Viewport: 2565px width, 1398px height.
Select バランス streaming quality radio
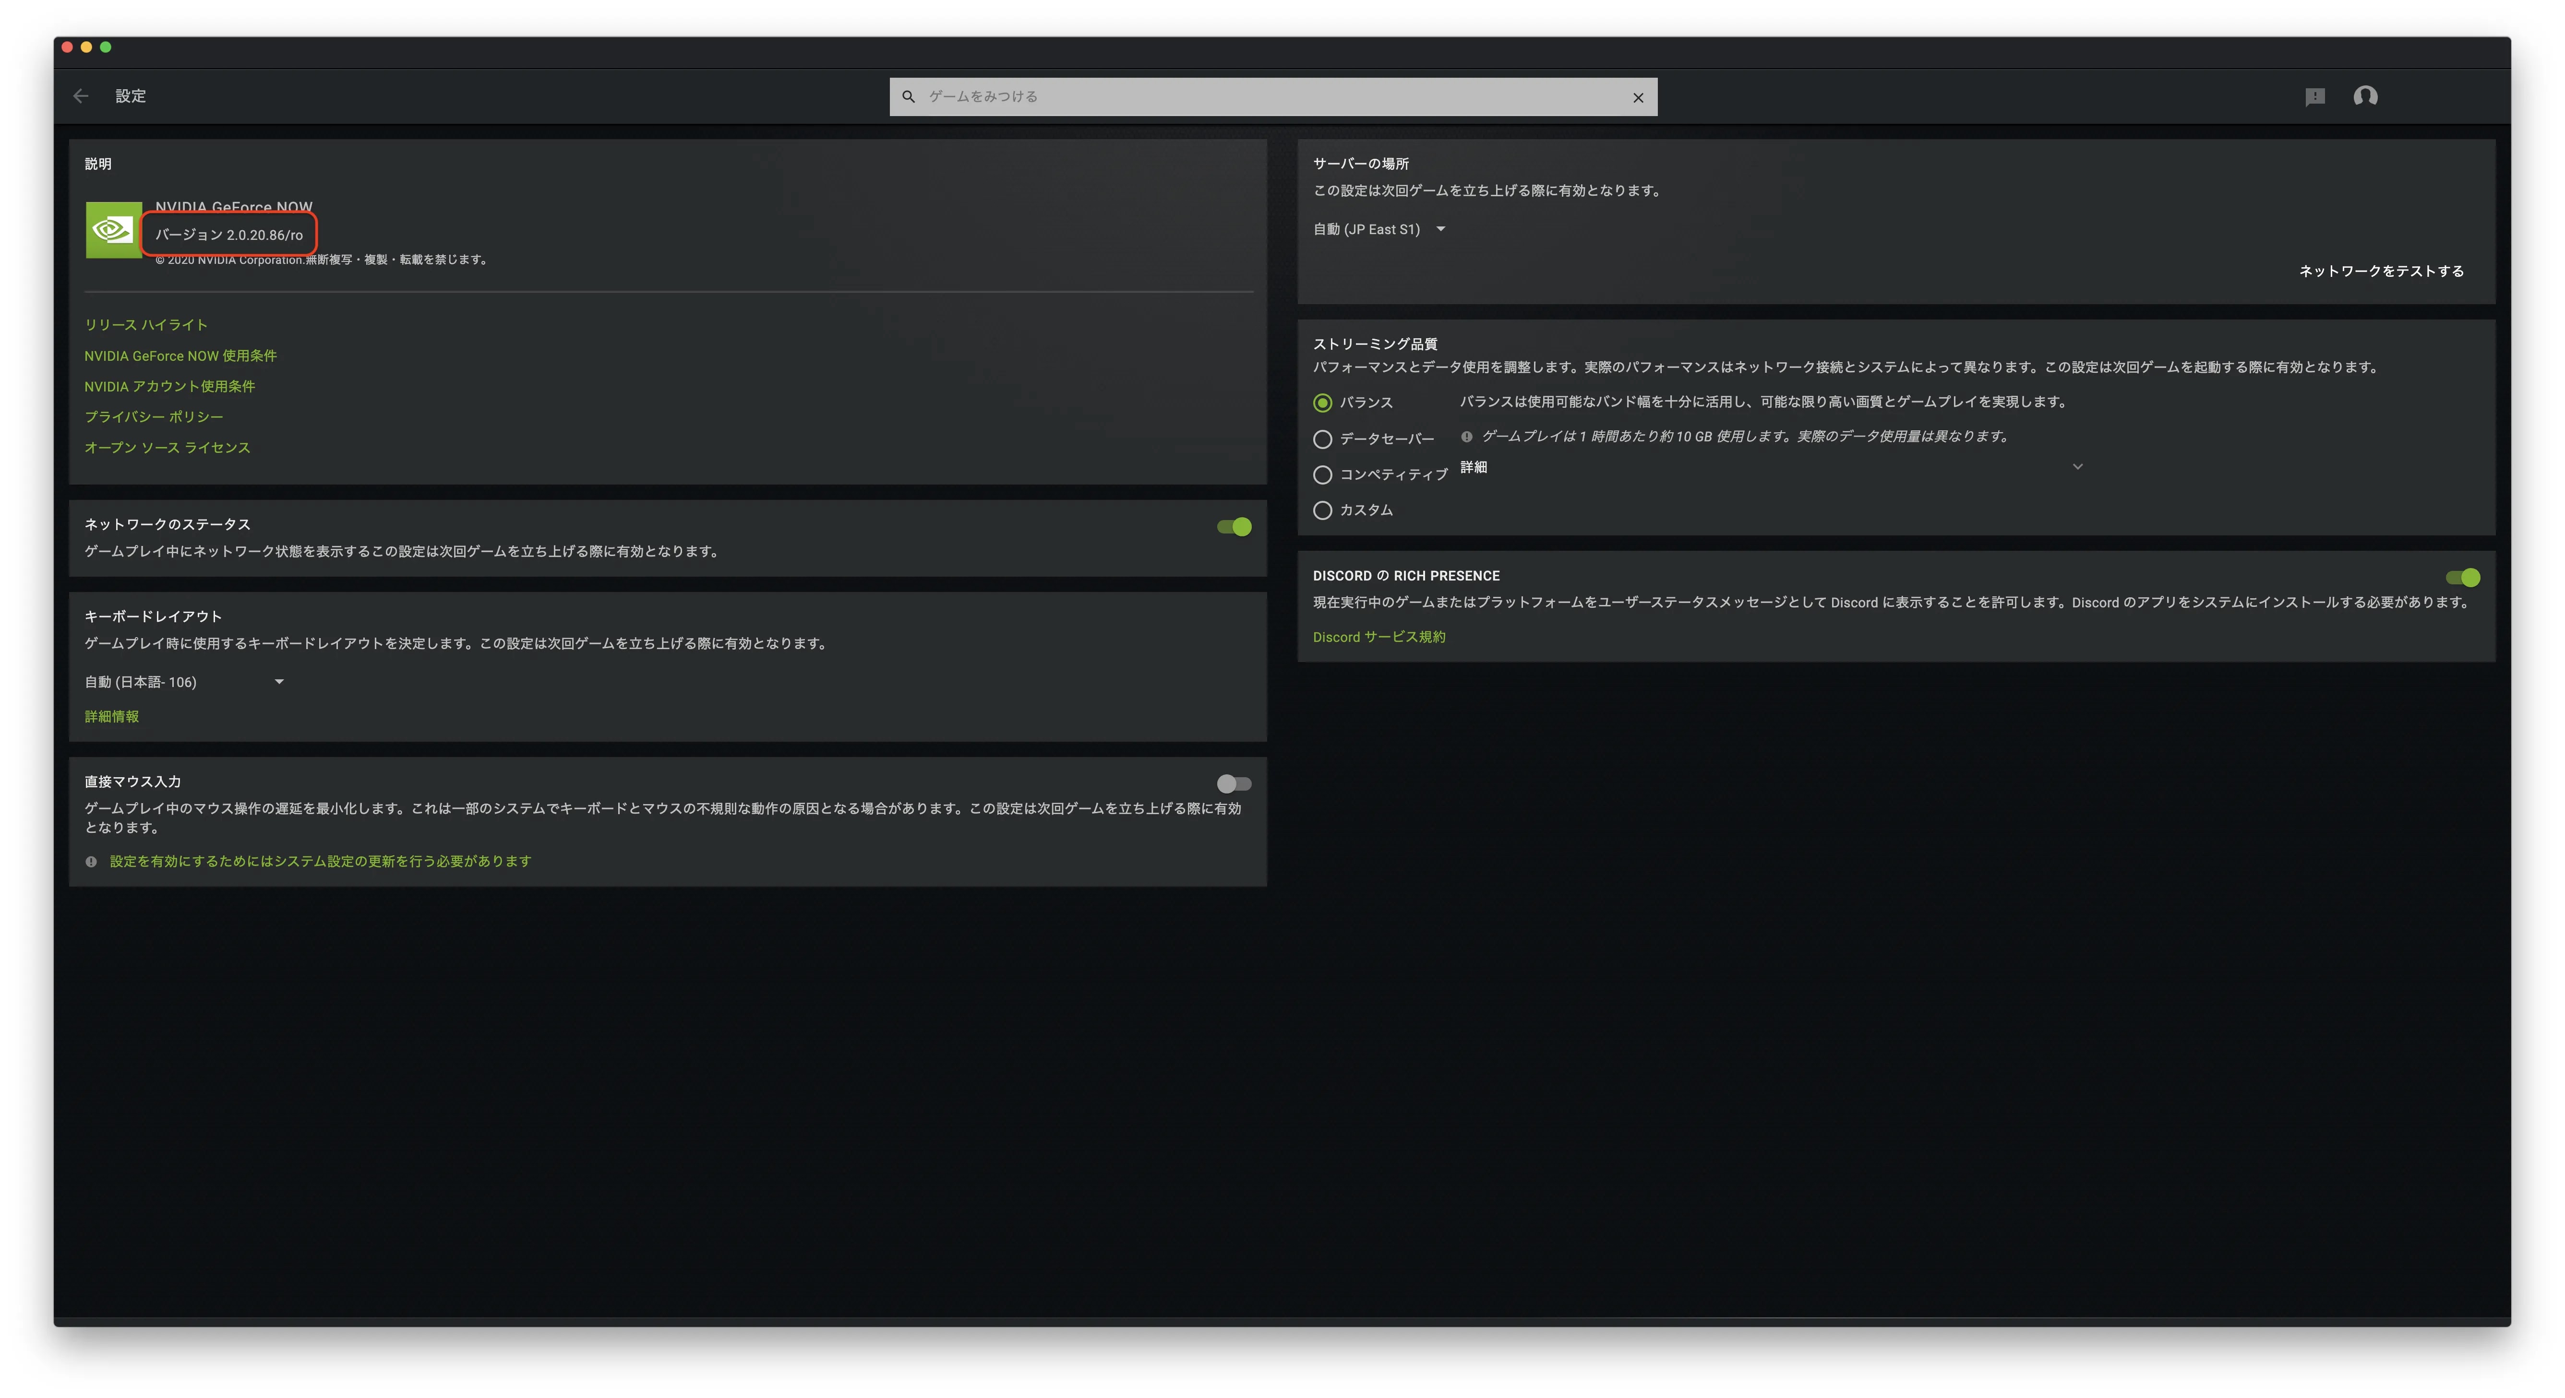click(x=1322, y=403)
